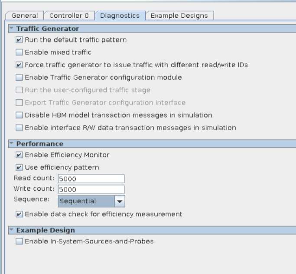This screenshot has width=296, height=274.
Task: Go to Example Designs tab
Action: pyautogui.click(x=179, y=16)
